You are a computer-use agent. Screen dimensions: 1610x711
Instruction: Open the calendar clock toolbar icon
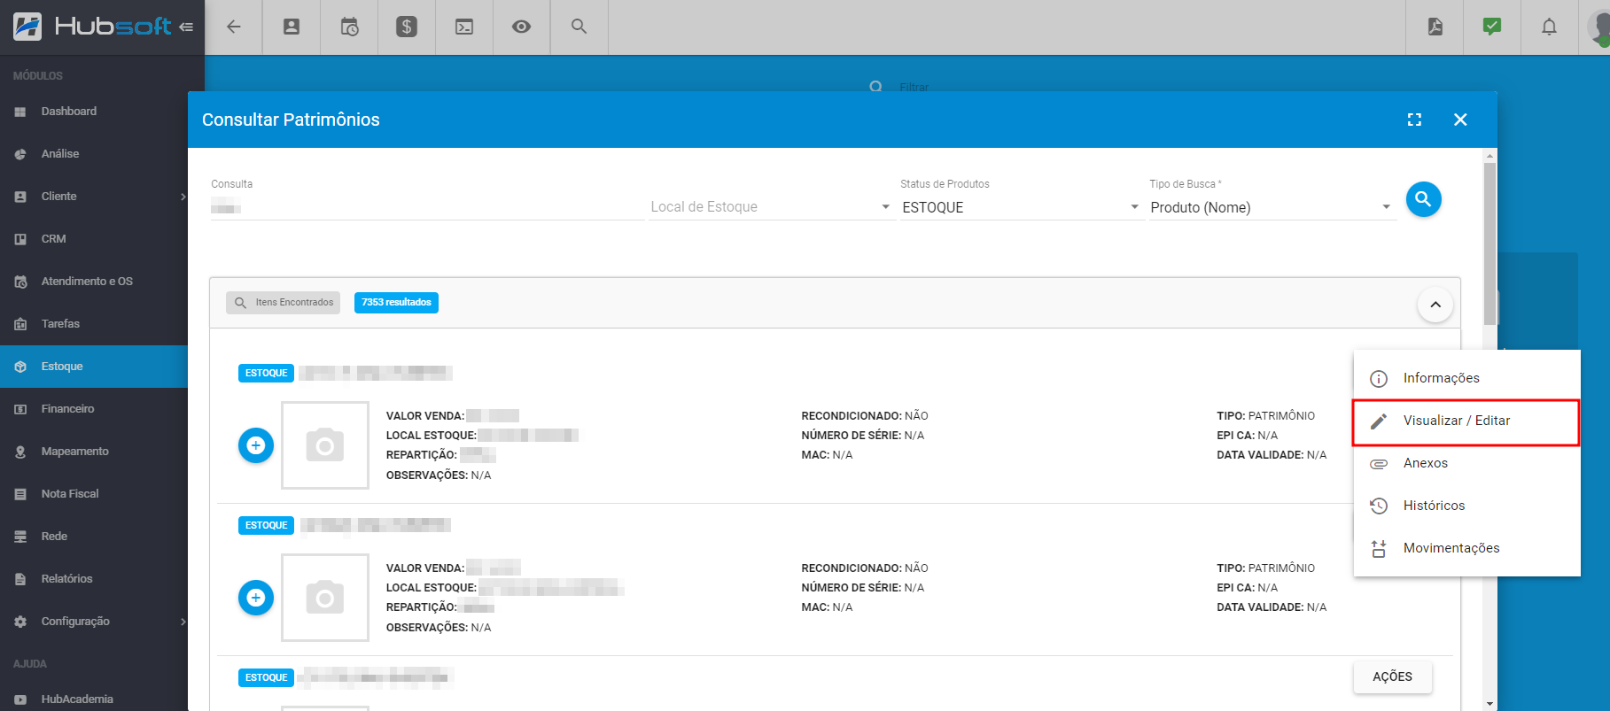tap(349, 27)
